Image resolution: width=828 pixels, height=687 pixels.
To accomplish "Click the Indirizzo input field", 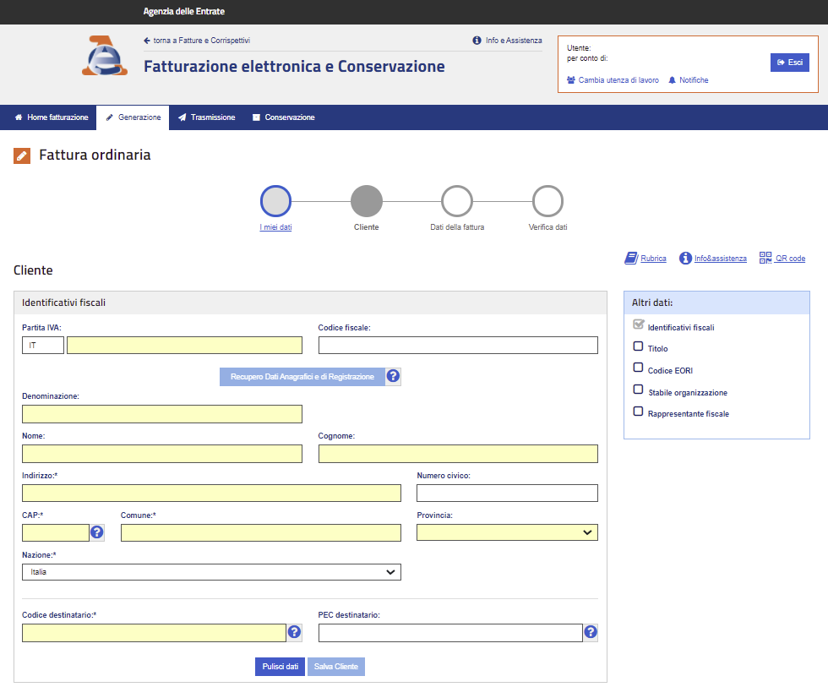I will tap(211, 493).
